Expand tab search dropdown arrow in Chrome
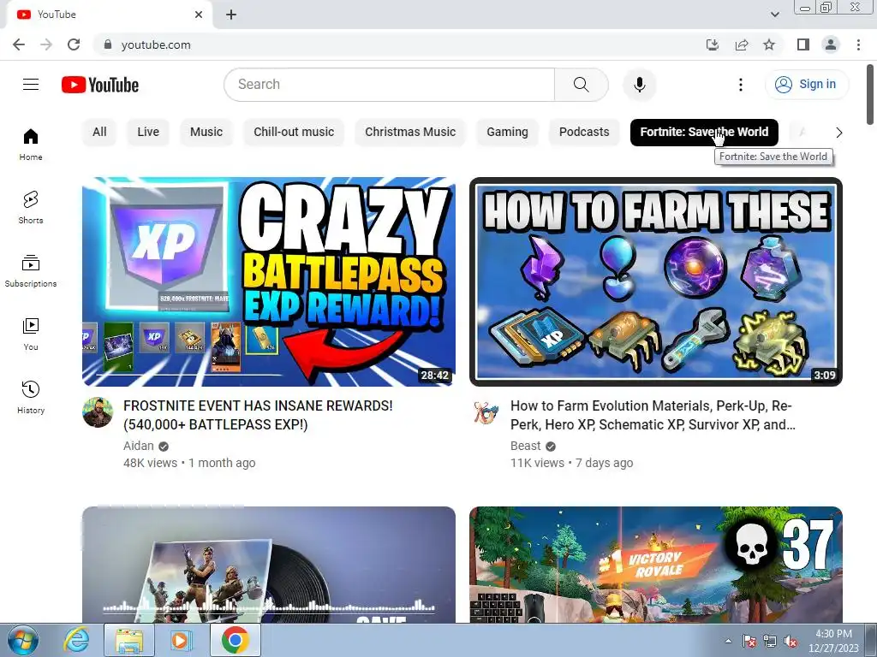The image size is (877, 657). (774, 15)
